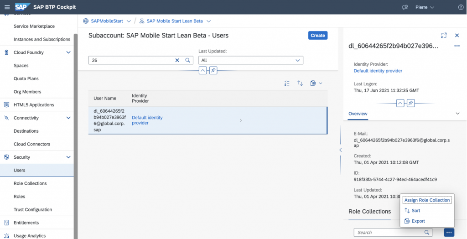Click the Cloud Foundry sidebar entry
The width and height of the screenshot is (467, 239).
tap(29, 52)
